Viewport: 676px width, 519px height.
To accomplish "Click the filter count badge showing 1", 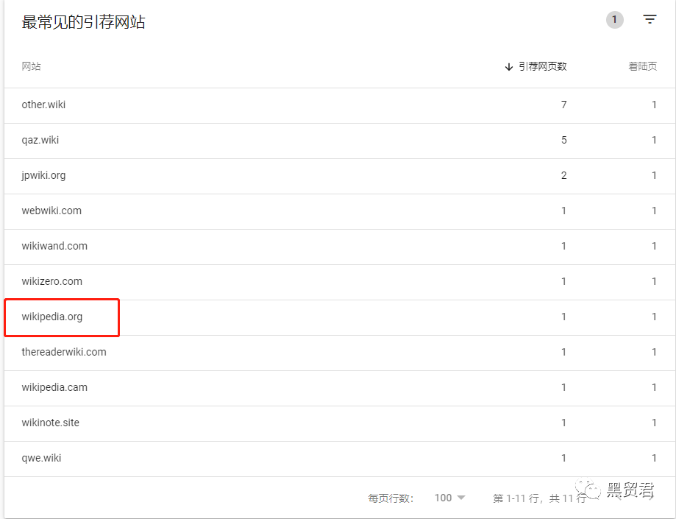I will click(x=614, y=20).
